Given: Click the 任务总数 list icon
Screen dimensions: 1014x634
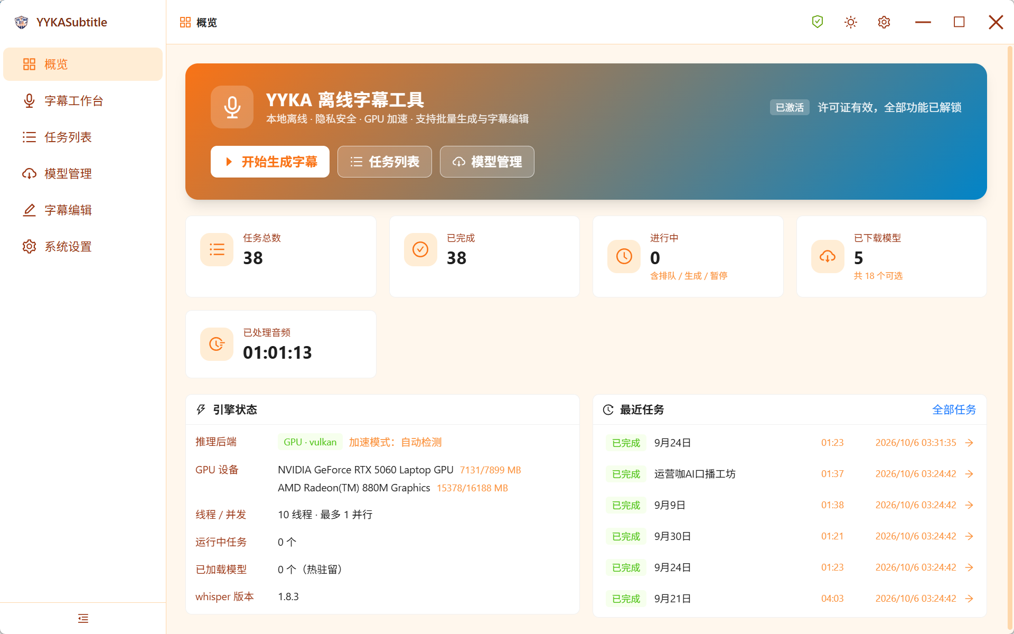Looking at the screenshot, I should tap(217, 249).
